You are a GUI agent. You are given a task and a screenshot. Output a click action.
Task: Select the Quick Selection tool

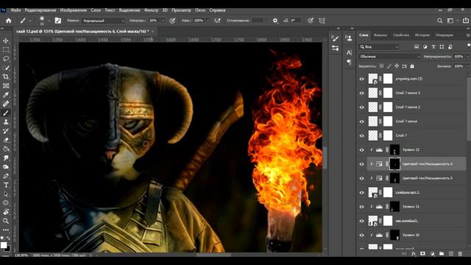6,68
